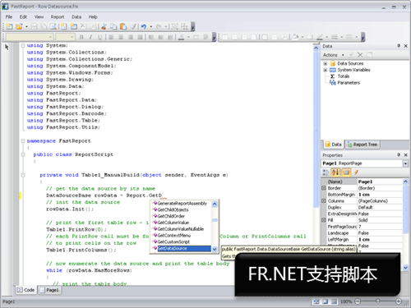The height and width of the screenshot is (308, 411).
Task: Click the Copy icon in toolbar
Action: [x=113, y=26]
